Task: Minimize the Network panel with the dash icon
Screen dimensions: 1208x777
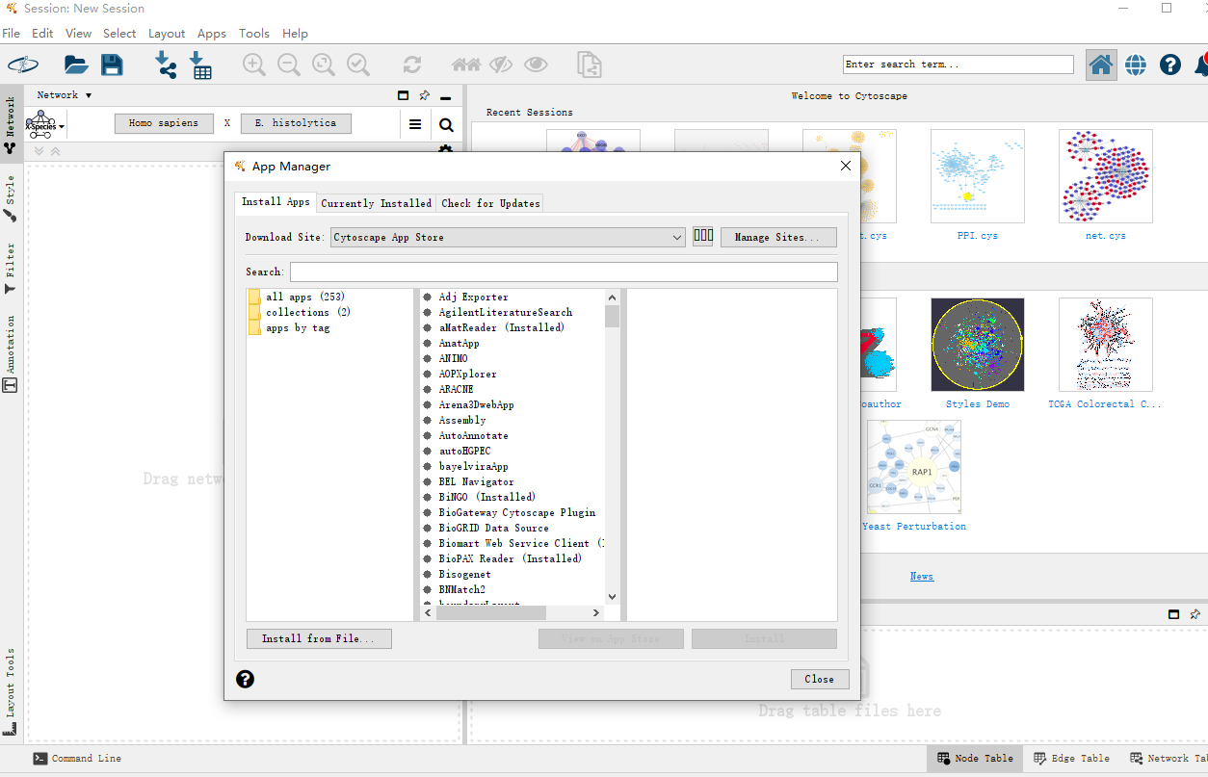Action: coord(445,97)
